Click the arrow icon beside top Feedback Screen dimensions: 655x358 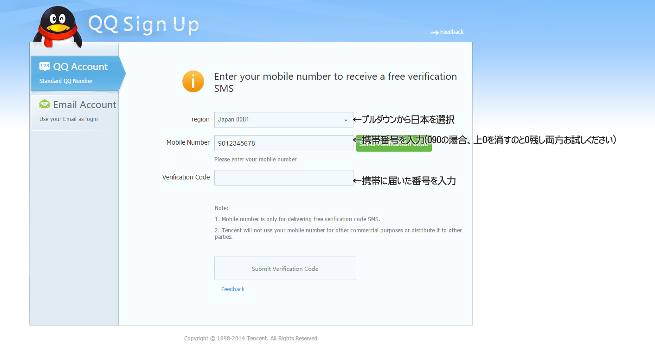[x=435, y=32]
